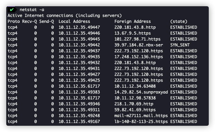Click foreign address 101.227.98.71.https

tap(137, 39)
